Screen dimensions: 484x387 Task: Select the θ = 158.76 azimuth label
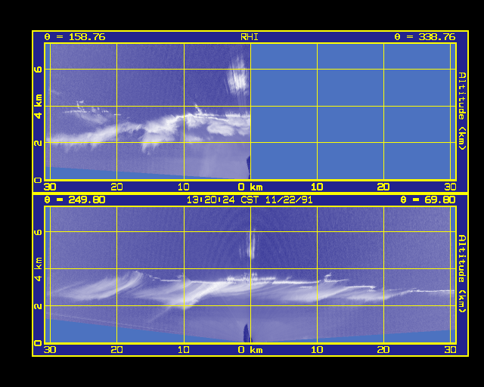click(75, 37)
